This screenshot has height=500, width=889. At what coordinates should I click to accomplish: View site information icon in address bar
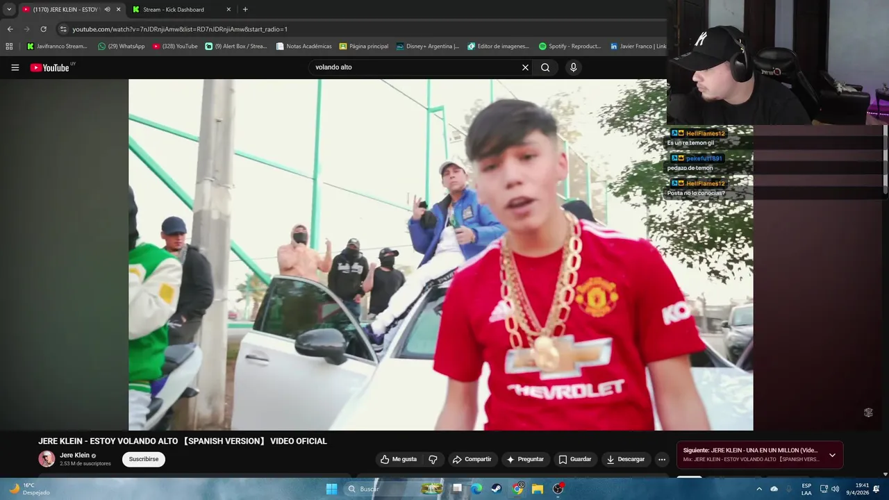coord(63,29)
